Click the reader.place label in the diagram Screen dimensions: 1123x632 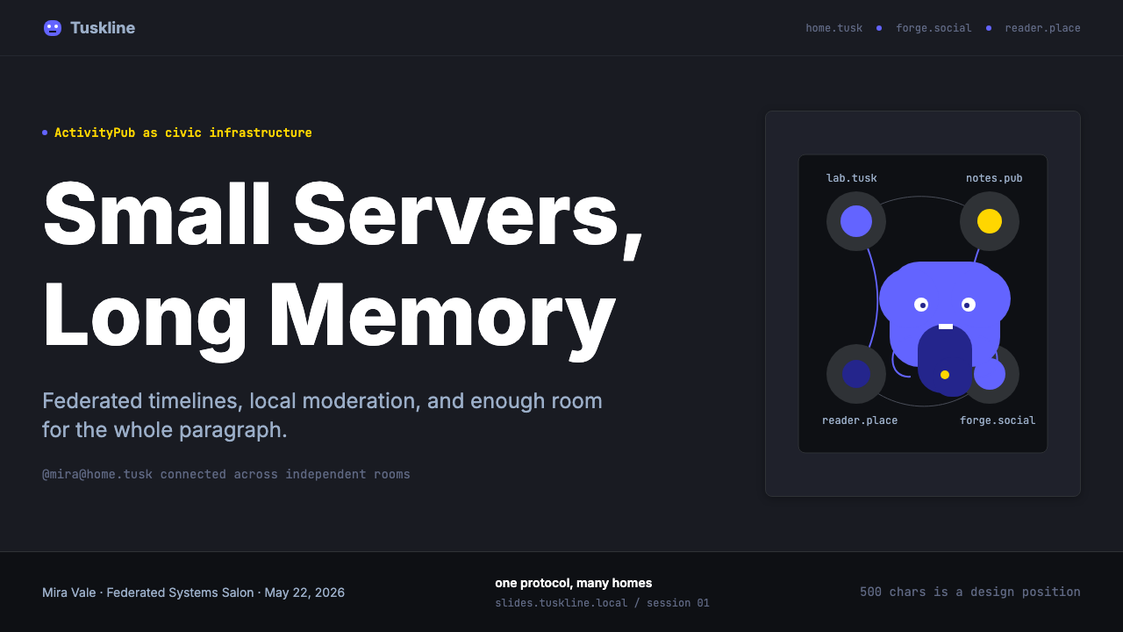(860, 420)
